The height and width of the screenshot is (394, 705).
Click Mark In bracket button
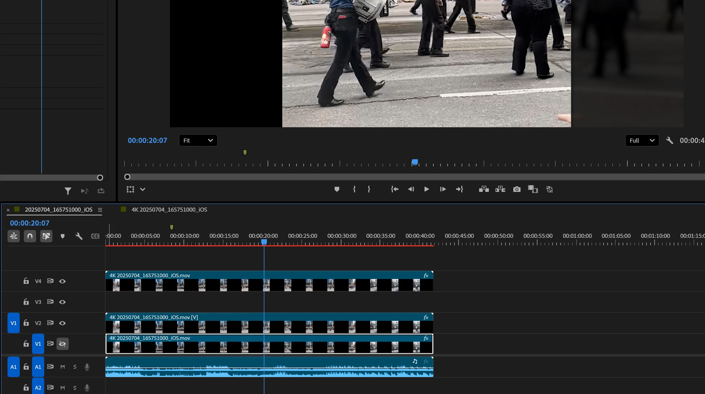(354, 189)
